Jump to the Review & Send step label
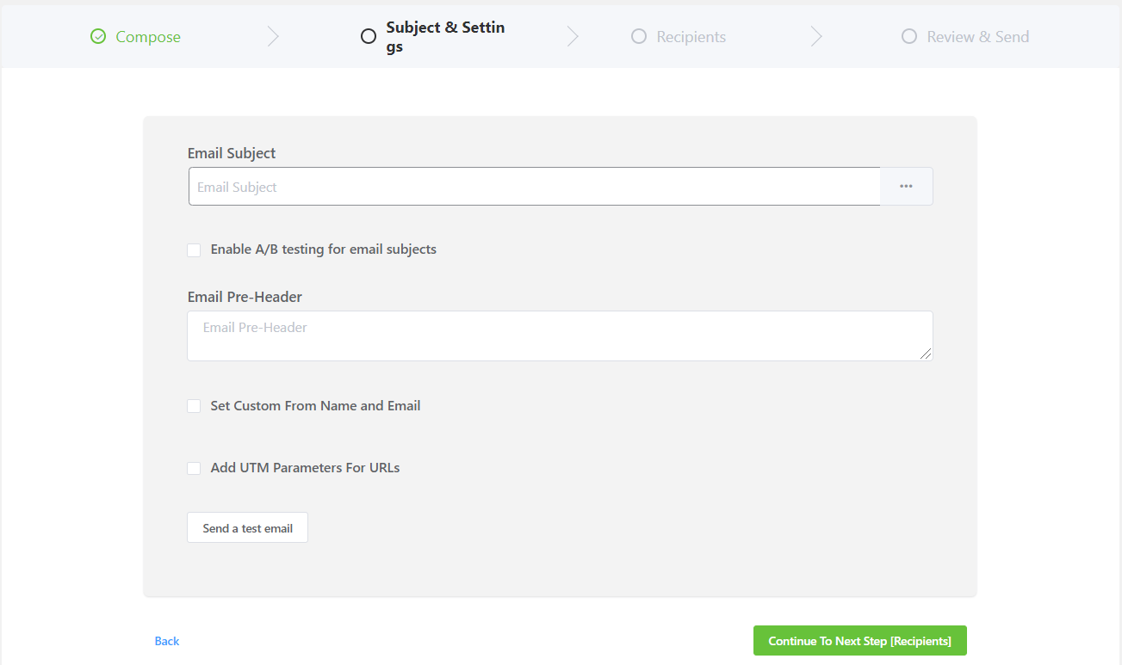The image size is (1122, 665). click(977, 37)
